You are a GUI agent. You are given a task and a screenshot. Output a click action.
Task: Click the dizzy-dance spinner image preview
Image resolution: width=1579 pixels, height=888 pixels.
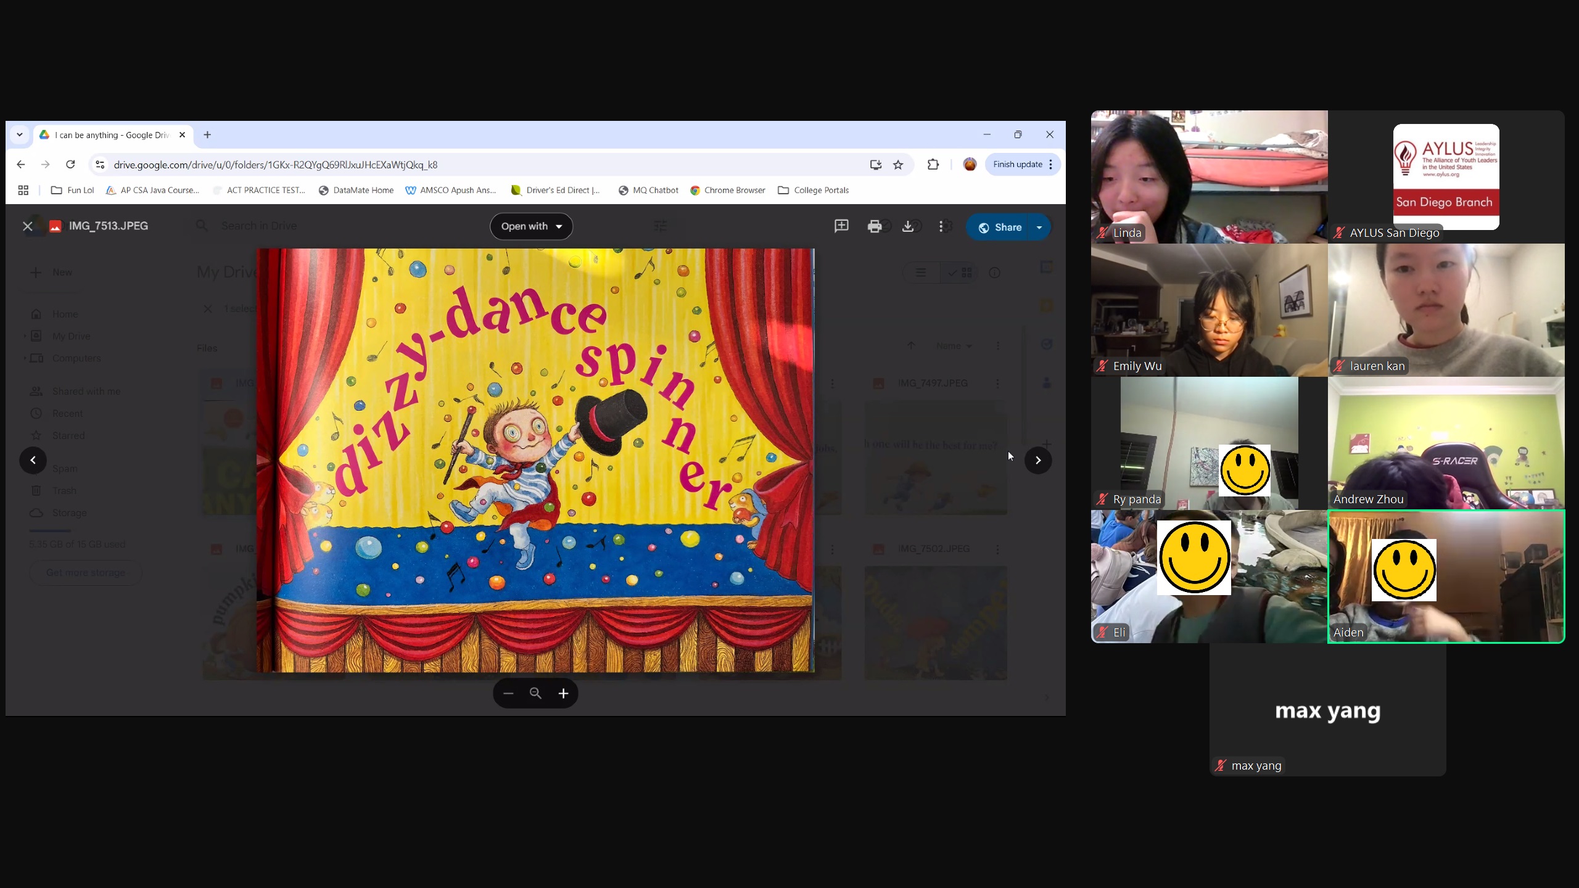(x=535, y=460)
